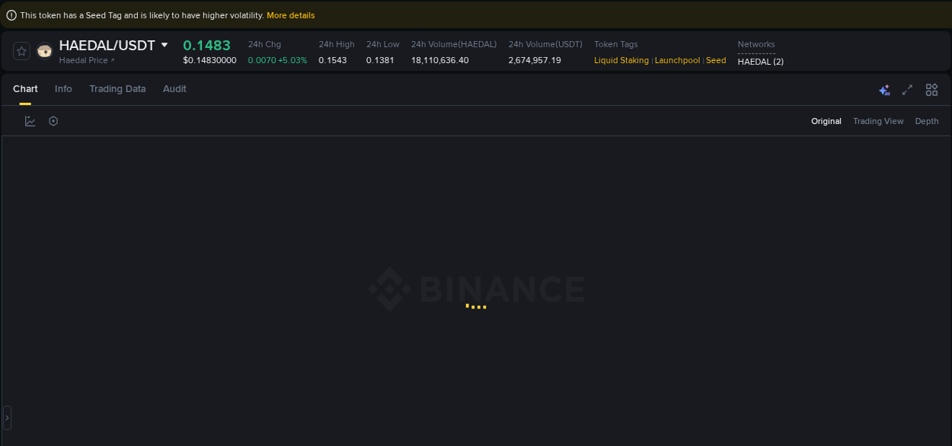Click the More details link

point(290,14)
